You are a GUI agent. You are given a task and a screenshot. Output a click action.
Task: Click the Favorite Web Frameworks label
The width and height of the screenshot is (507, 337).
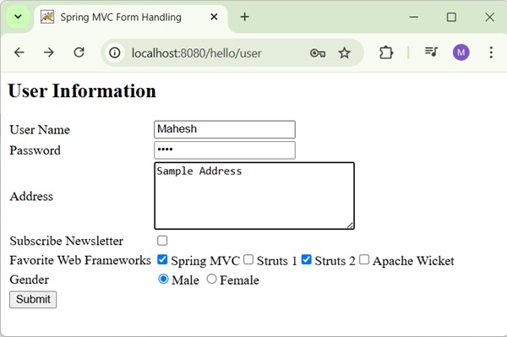(80, 260)
